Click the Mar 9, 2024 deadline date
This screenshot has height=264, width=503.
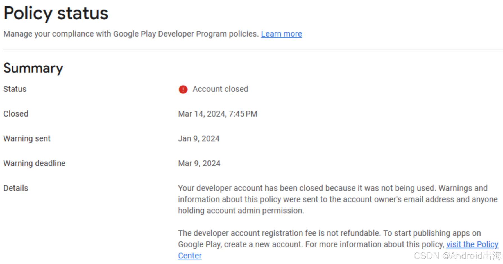click(x=199, y=163)
